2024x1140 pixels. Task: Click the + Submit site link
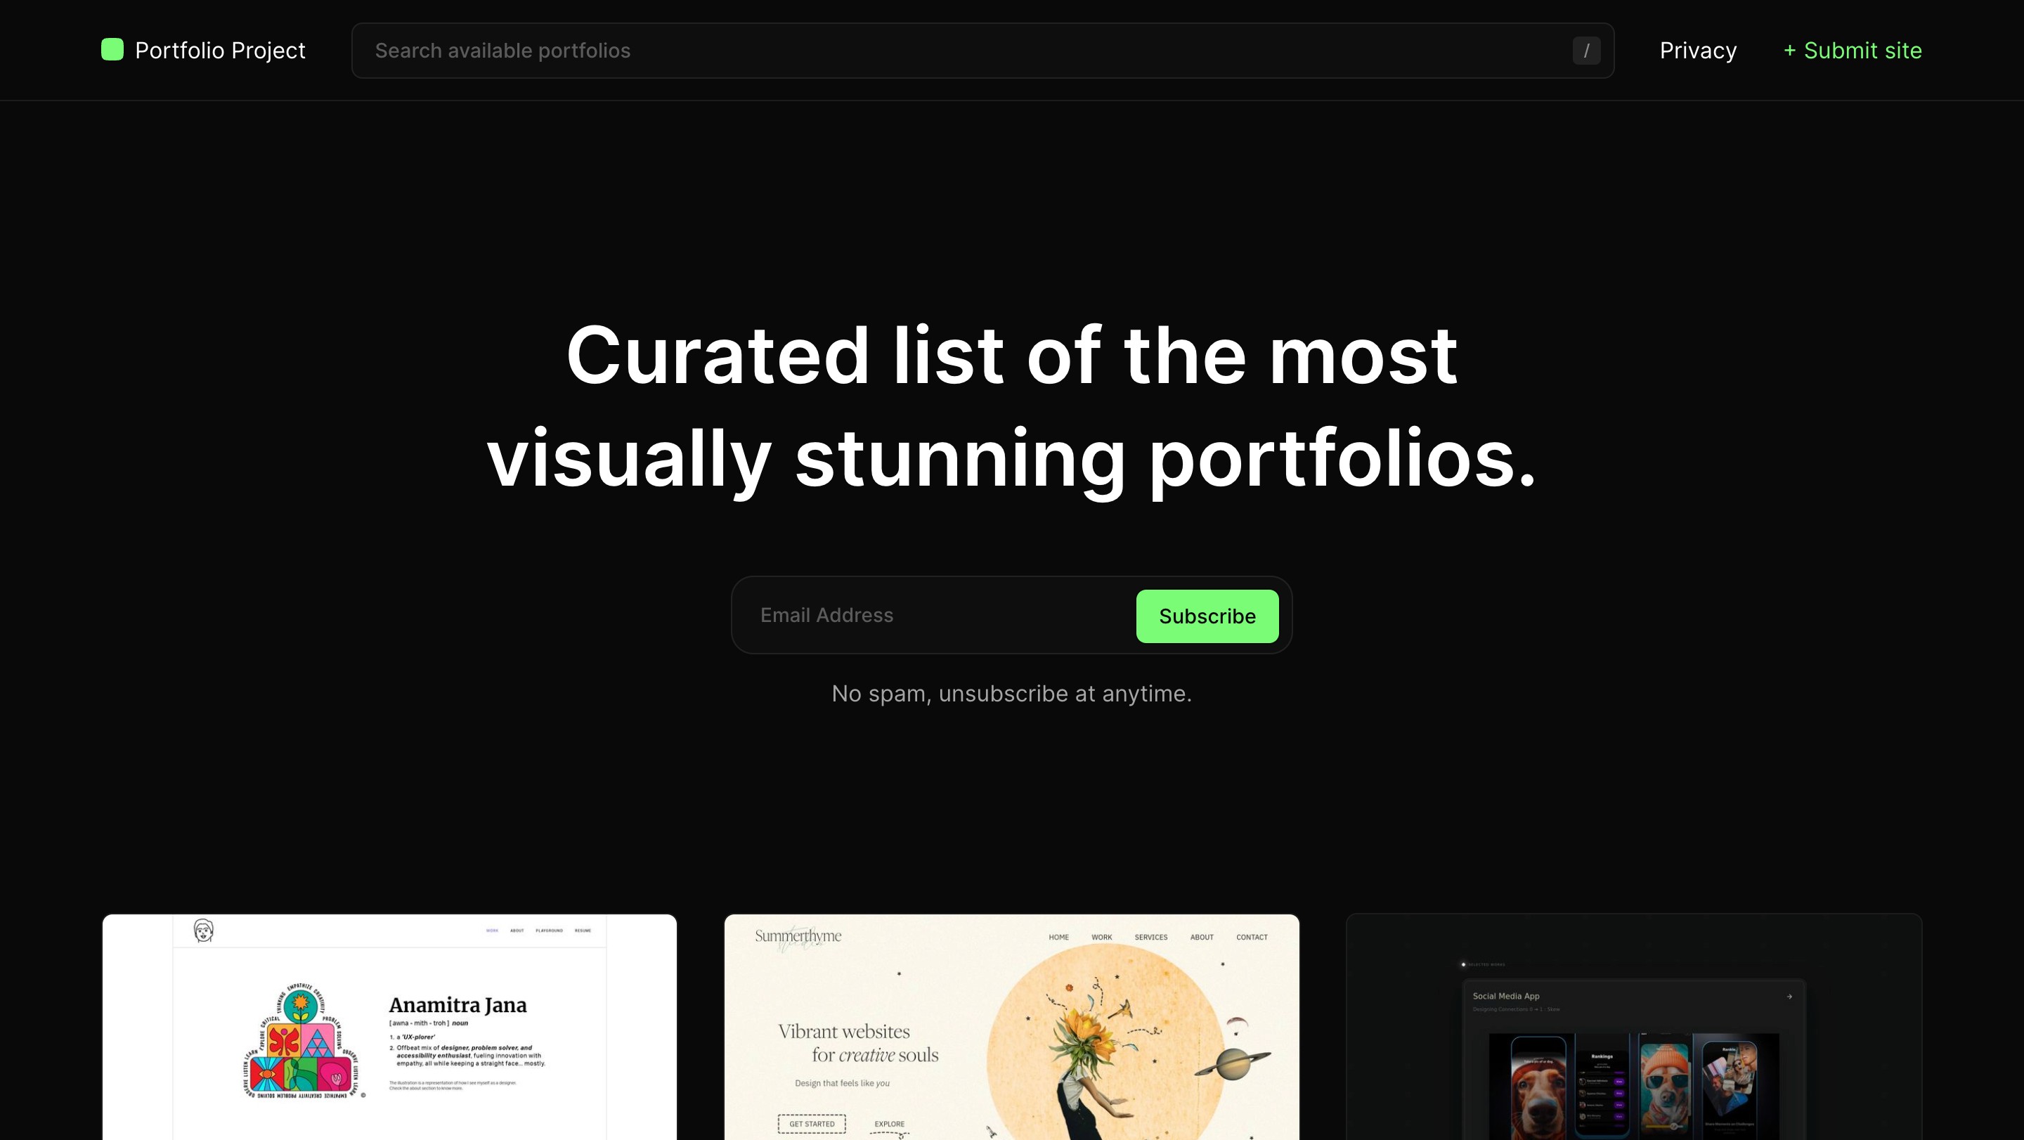[x=1852, y=51]
